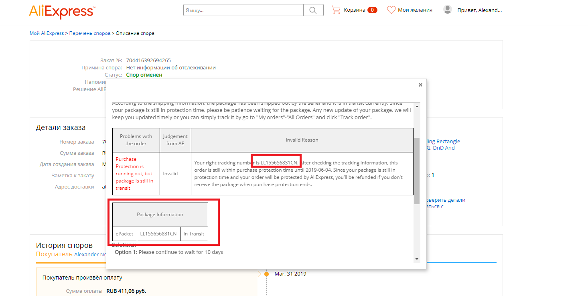
Task: Click 'Option 1' solution text
Action: (x=169, y=252)
